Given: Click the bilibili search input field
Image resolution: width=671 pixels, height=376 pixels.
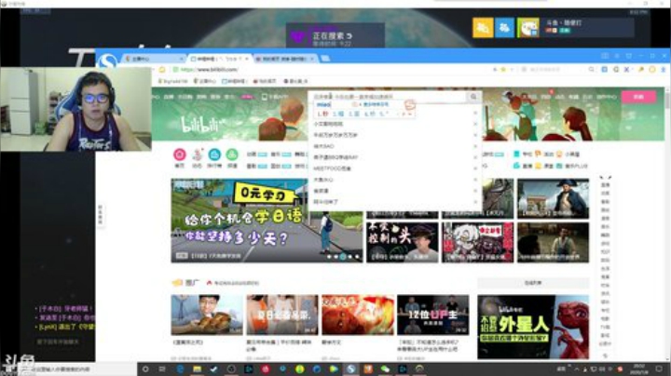Looking at the screenshot, I should 389,97.
